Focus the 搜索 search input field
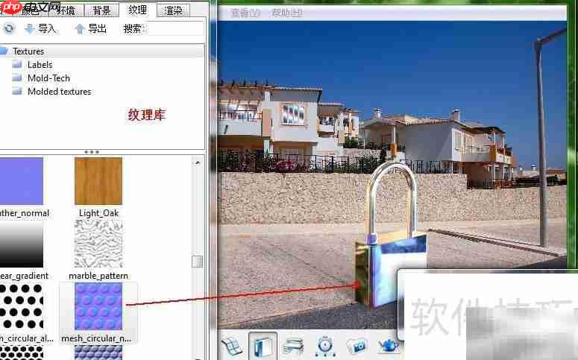The width and height of the screenshot is (578, 360). (175, 28)
